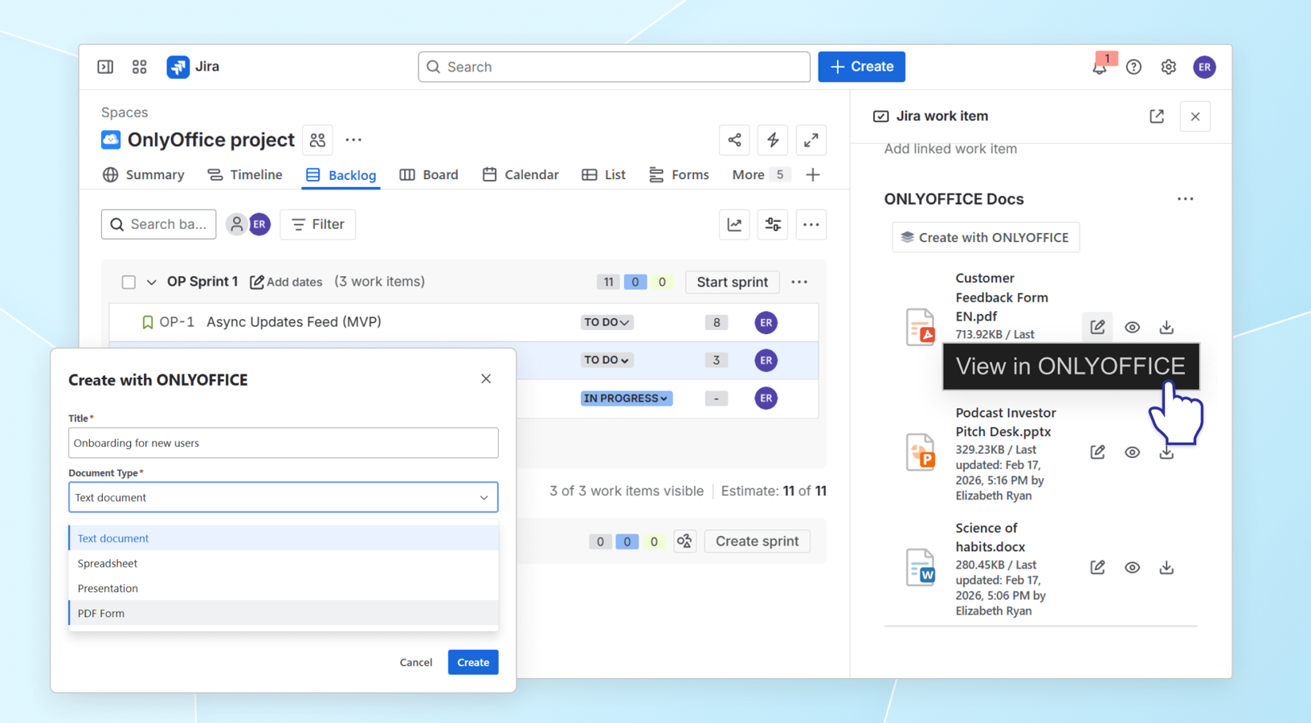
Task: Change OP-1 status via TO DO dropdown
Action: (x=606, y=321)
